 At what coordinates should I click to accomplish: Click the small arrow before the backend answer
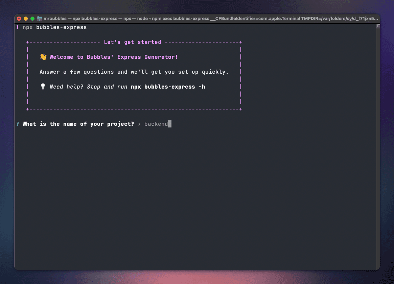tap(139, 124)
